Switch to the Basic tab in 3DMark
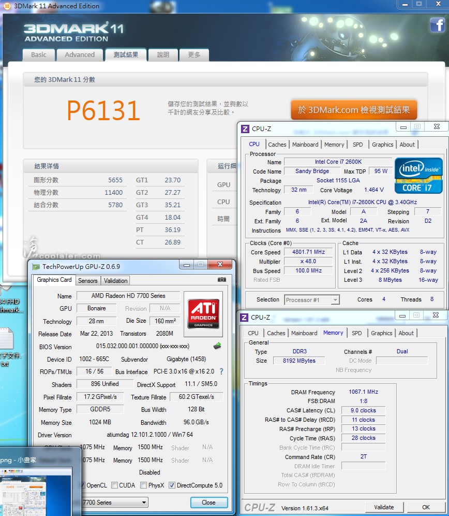The image size is (449, 516). click(39, 54)
